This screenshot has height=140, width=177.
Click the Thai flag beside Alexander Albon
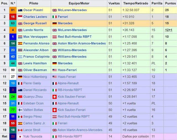[20, 50]
